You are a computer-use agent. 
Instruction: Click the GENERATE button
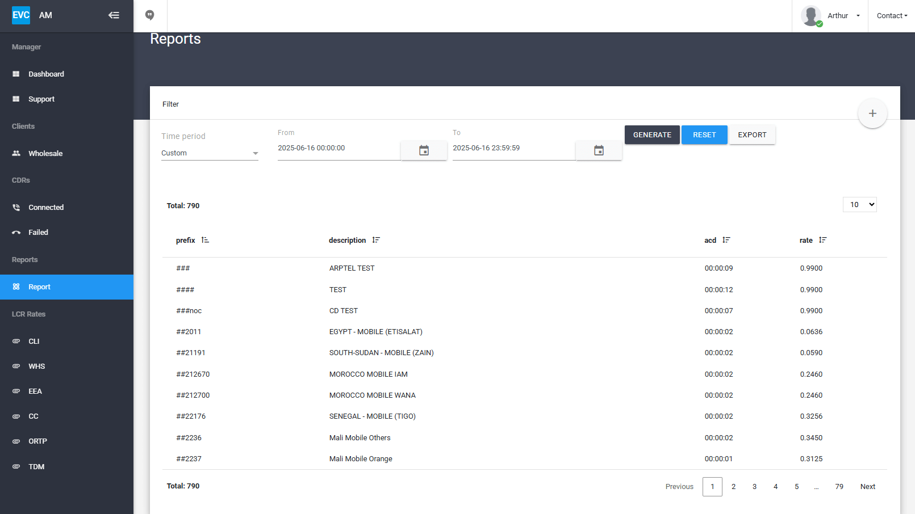[652, 135]
